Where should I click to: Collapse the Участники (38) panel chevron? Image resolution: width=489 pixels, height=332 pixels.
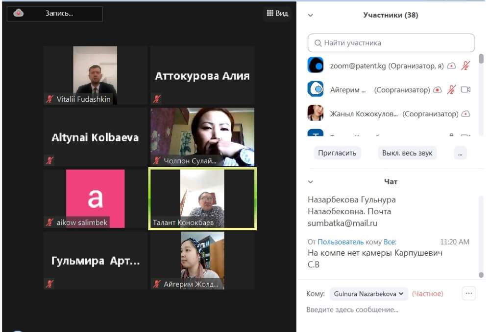[310, 15]
